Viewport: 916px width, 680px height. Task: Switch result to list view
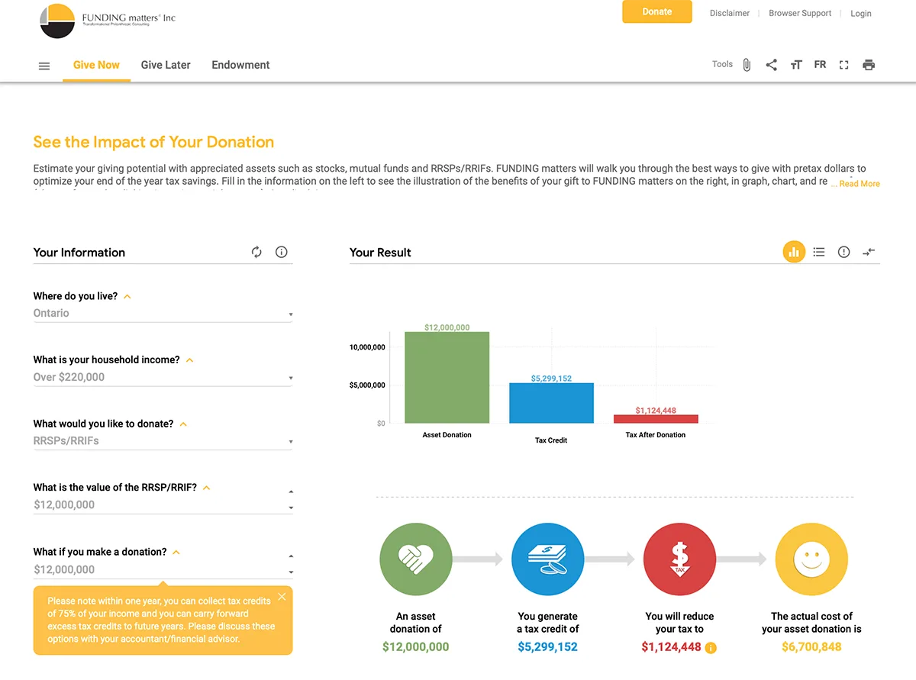(x=819, y=252)
